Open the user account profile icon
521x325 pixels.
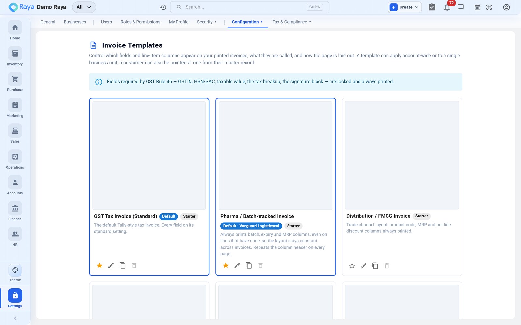pyautogui.click(x=506, y=7)
